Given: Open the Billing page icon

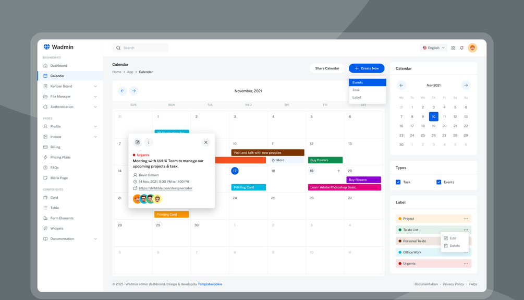Looking at the screenshot, I should tap(45, 147).
